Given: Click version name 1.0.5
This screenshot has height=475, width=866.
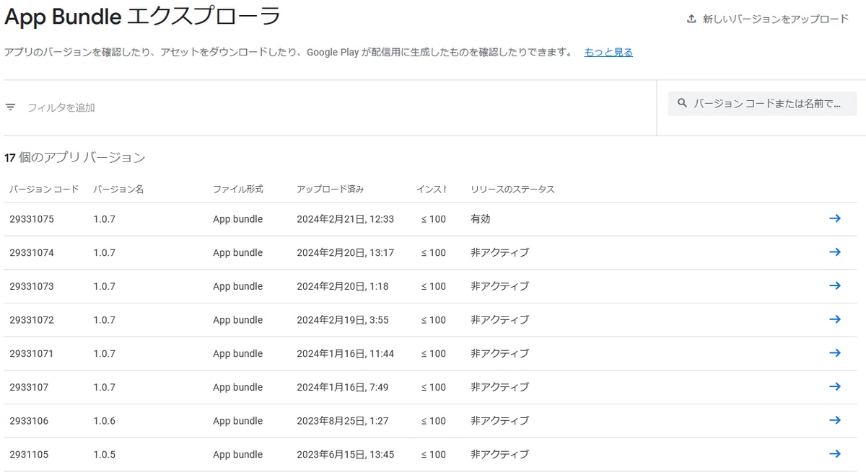Looking at the screenshot, I should click(104, 455).
